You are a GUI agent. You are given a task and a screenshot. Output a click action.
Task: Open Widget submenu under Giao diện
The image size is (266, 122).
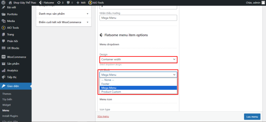pos(6,105)
